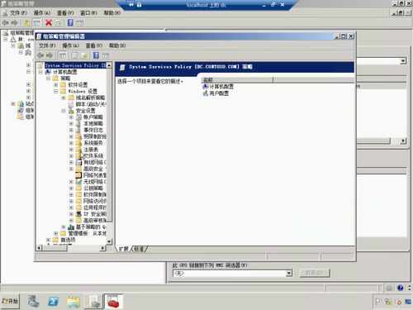Select 系统服务 in the tree
The width and height of the screenshot is (413, 310).
pyautogui.click(x=93, y=143)
